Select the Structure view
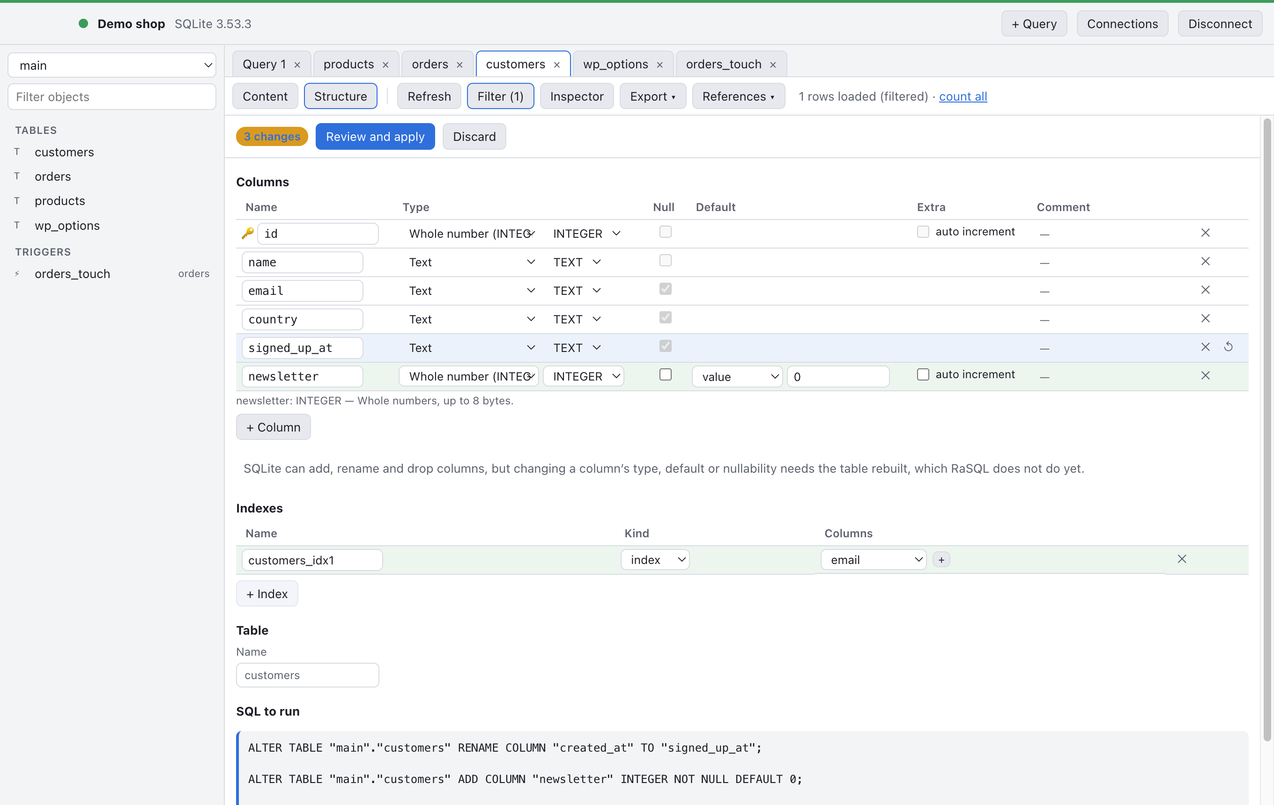The width and height of the screenshot is (1274, 805). click(x=340, y=96)
